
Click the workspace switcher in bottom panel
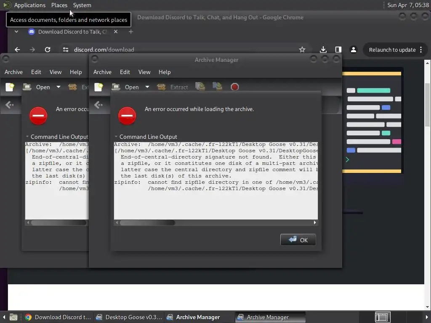(x=383, y=317)
